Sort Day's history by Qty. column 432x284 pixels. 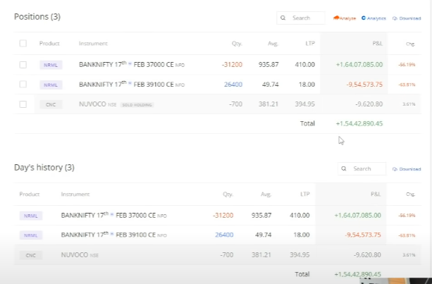(228, 195)
